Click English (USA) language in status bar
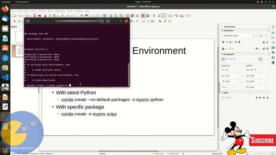 [217, 154]
